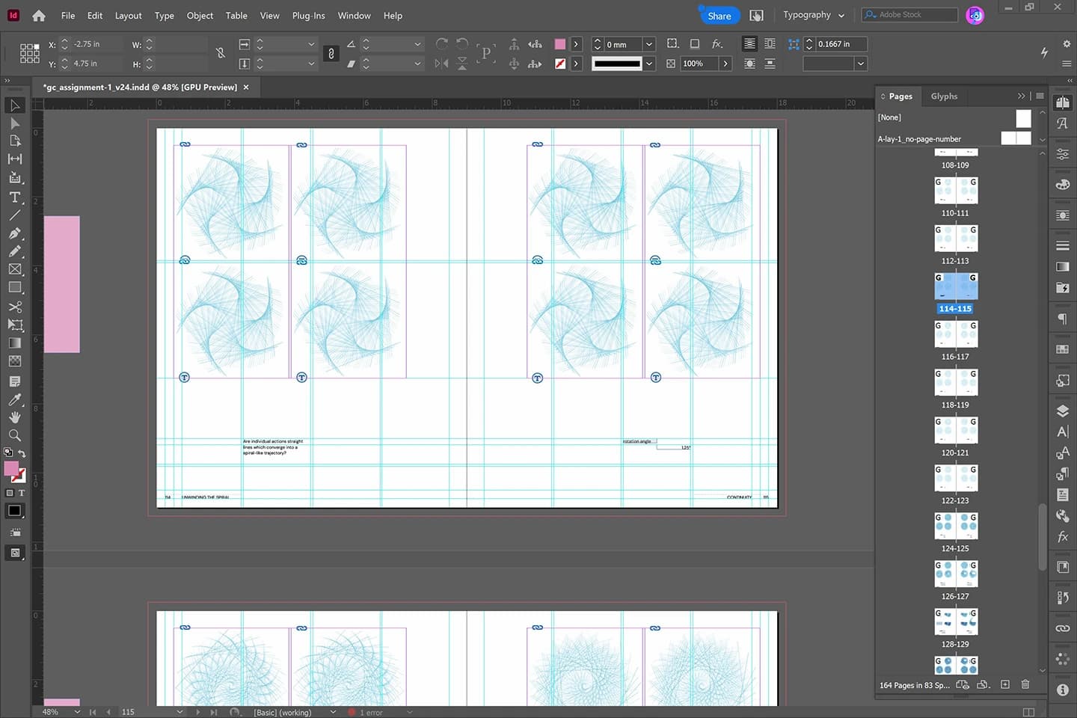
Task: Select the Gap tool
Action: tap(14, 159)
